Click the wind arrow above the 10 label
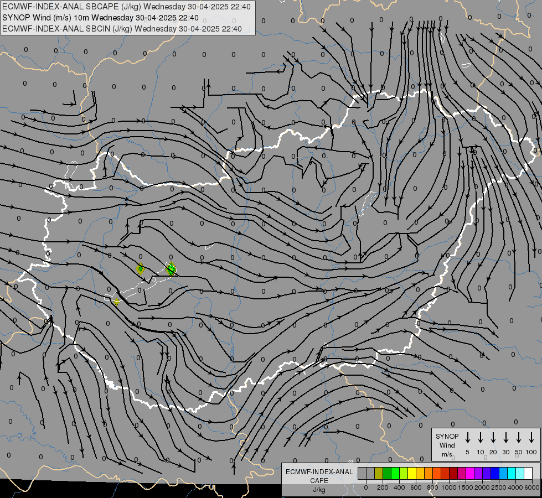The width and height of the screenshot is (542, 498). tap(481, 438)
